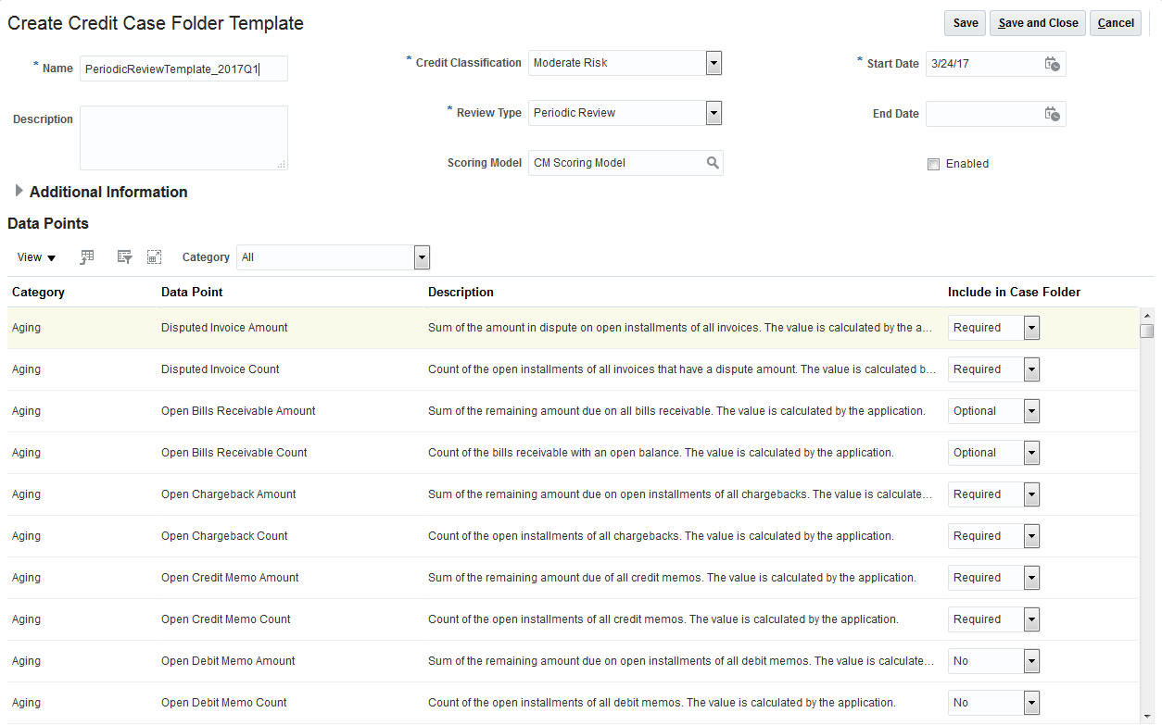Viewport: 1162px width, 725px height.
Task: Click the Save button
Action: tap(965, 23)
